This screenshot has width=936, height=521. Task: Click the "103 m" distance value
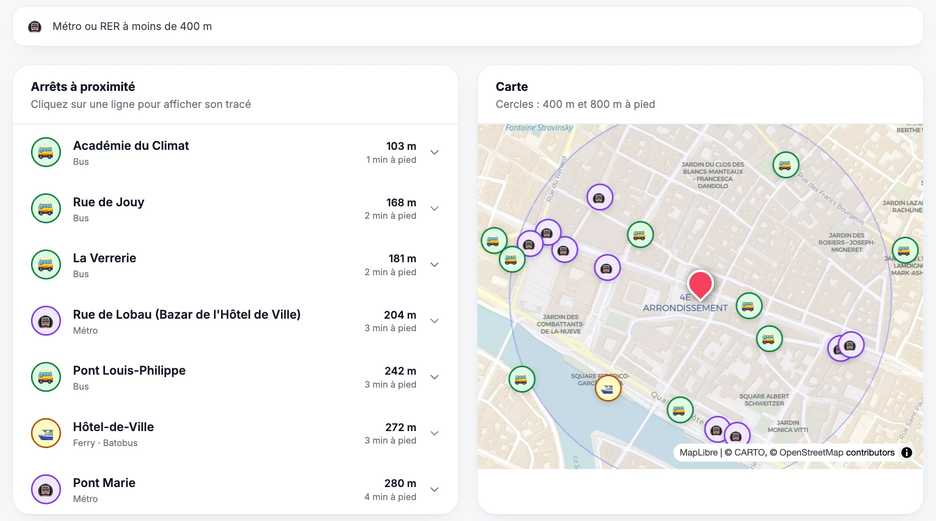[x=401, y=146]
